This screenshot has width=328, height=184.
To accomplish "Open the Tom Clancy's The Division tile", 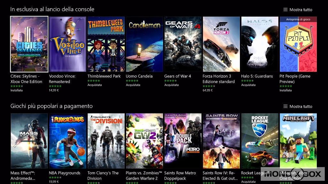I will point(106,141).
